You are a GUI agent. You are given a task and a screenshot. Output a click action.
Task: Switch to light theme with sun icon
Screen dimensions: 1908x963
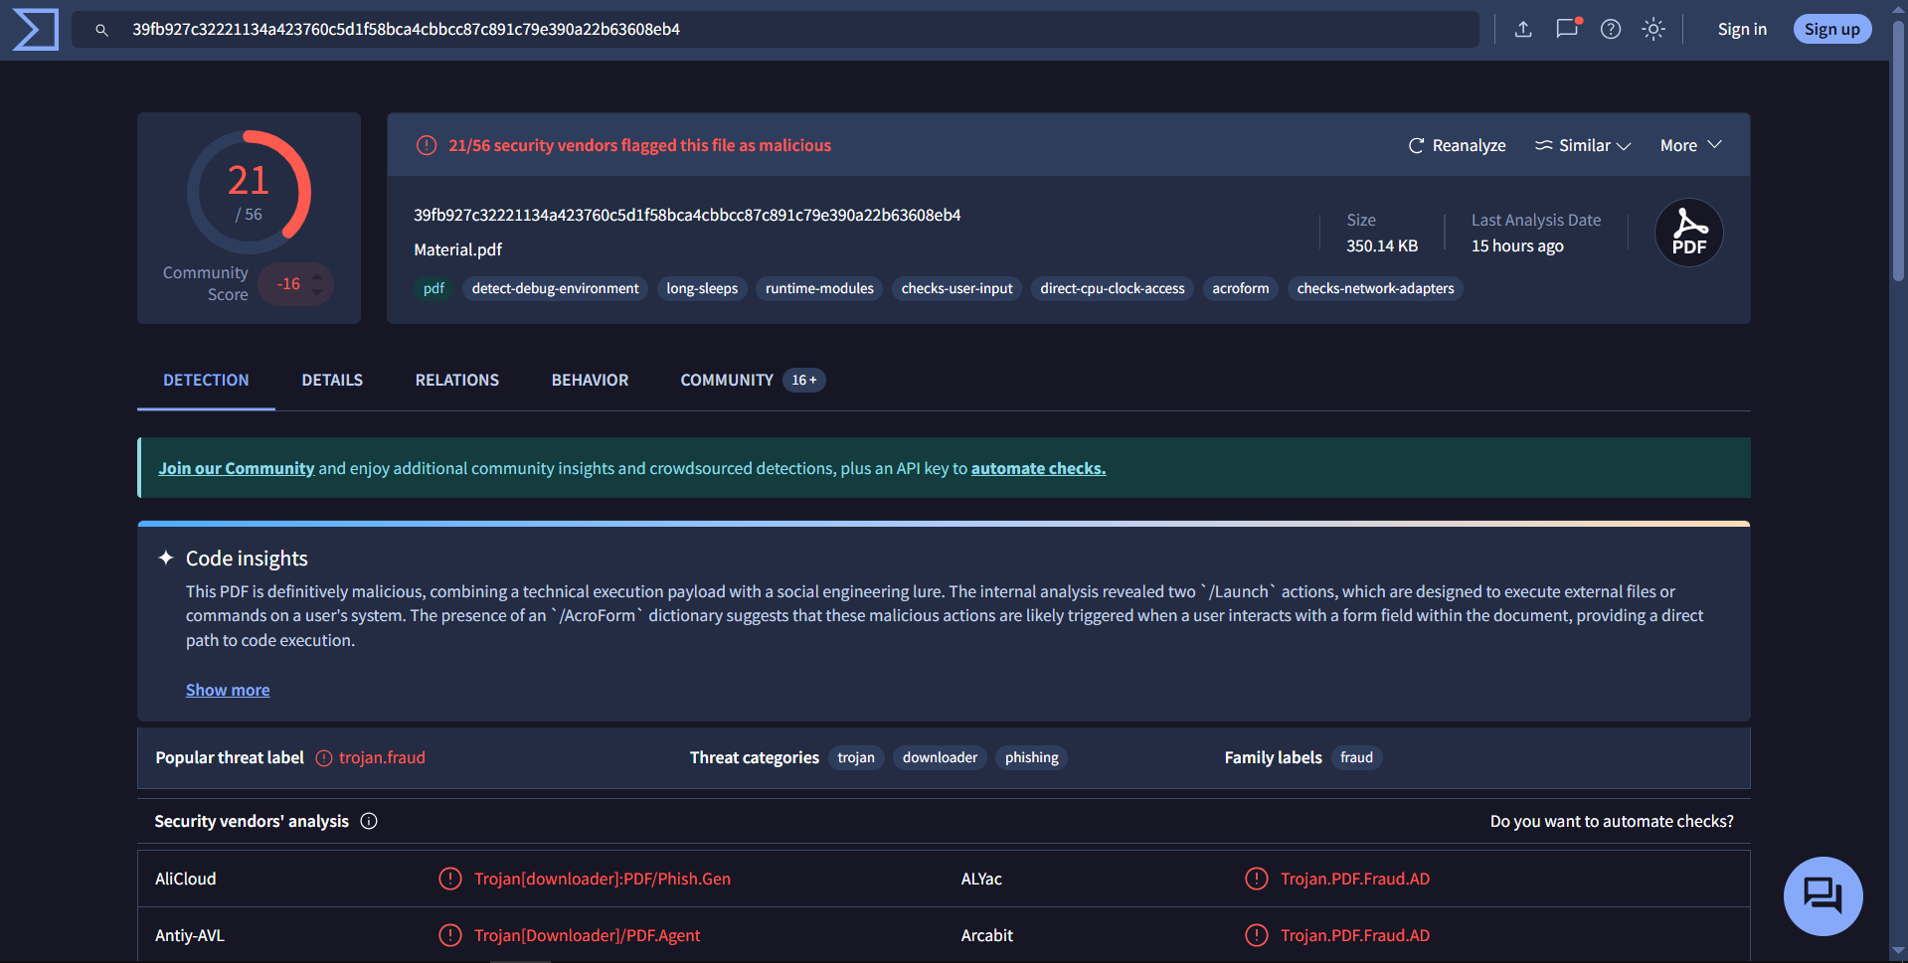[x=1652, y=29]
